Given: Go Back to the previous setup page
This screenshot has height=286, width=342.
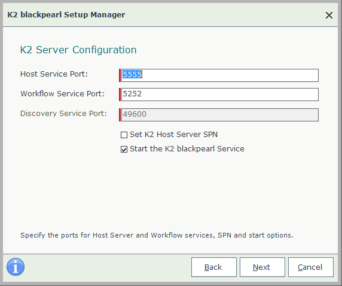Looking at the screenshot, I should click(214, 267).
